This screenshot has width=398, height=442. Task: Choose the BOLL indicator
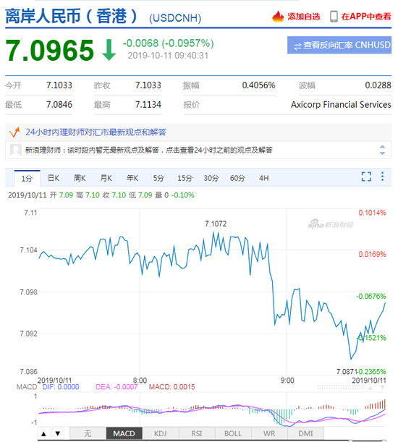233,433
